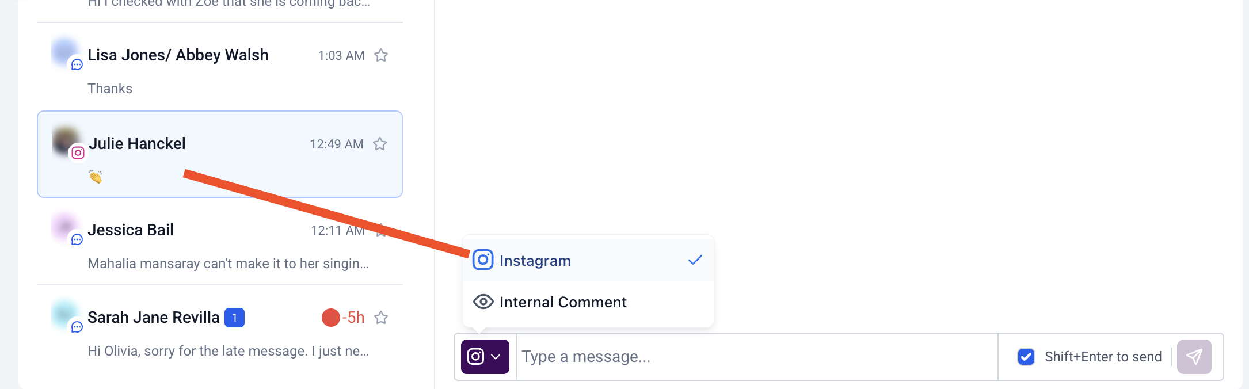This screenshot has height=389, width=1249.
Task: Open Jessica Bail conversation
Action: coord(220,242)
